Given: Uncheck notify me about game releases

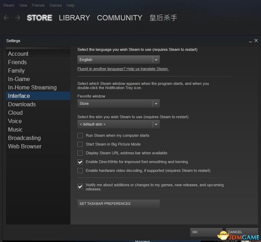Looking at the screenshot, I should tap(80, 187).
